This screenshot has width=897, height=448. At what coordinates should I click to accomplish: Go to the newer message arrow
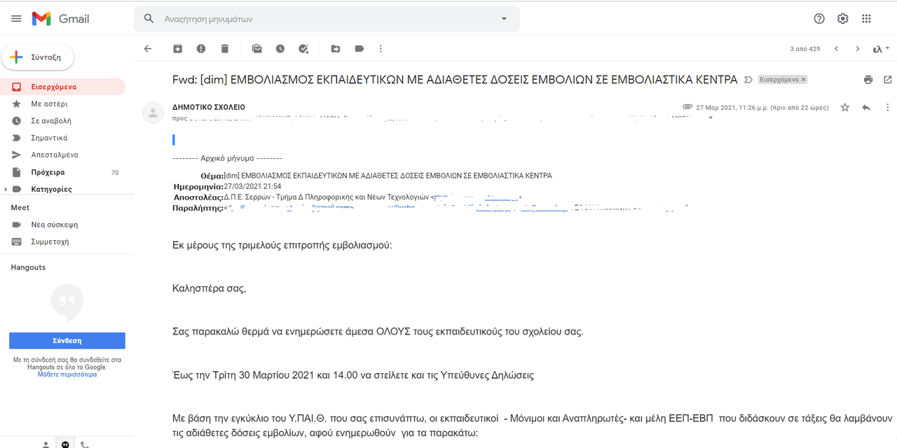click(x=836, y=49)
